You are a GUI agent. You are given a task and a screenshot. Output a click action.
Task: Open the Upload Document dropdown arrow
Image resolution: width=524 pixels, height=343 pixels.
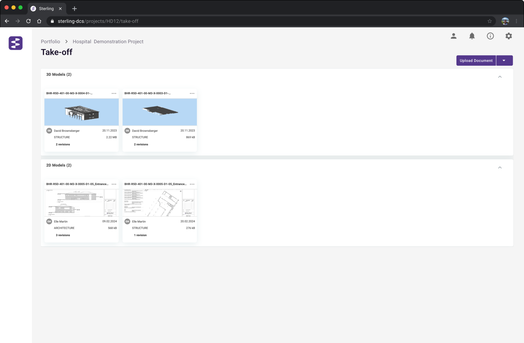[504, 60]
